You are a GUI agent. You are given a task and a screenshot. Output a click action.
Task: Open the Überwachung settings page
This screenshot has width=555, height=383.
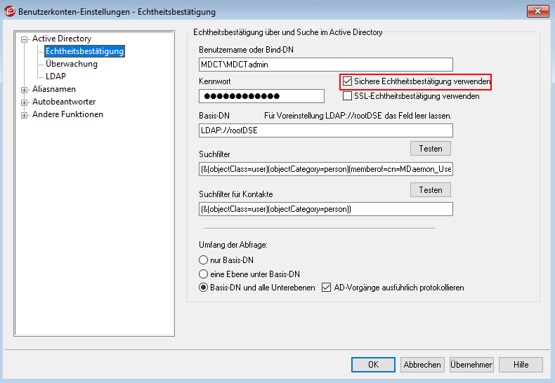coord(71,64)
